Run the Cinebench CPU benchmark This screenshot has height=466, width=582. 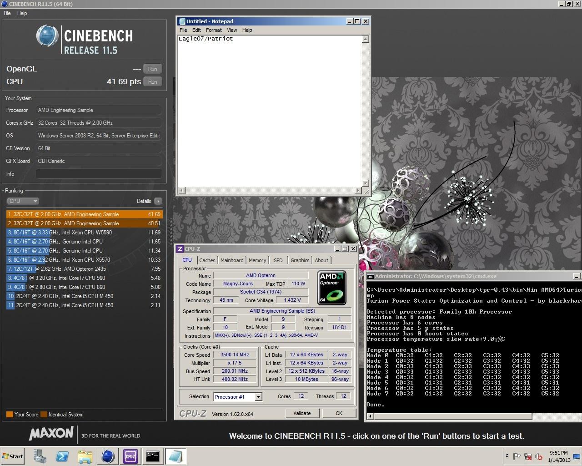click(x=153, y=82)
